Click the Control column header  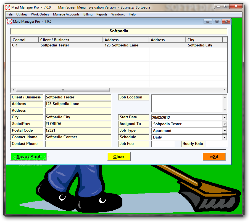pos(25,40)
